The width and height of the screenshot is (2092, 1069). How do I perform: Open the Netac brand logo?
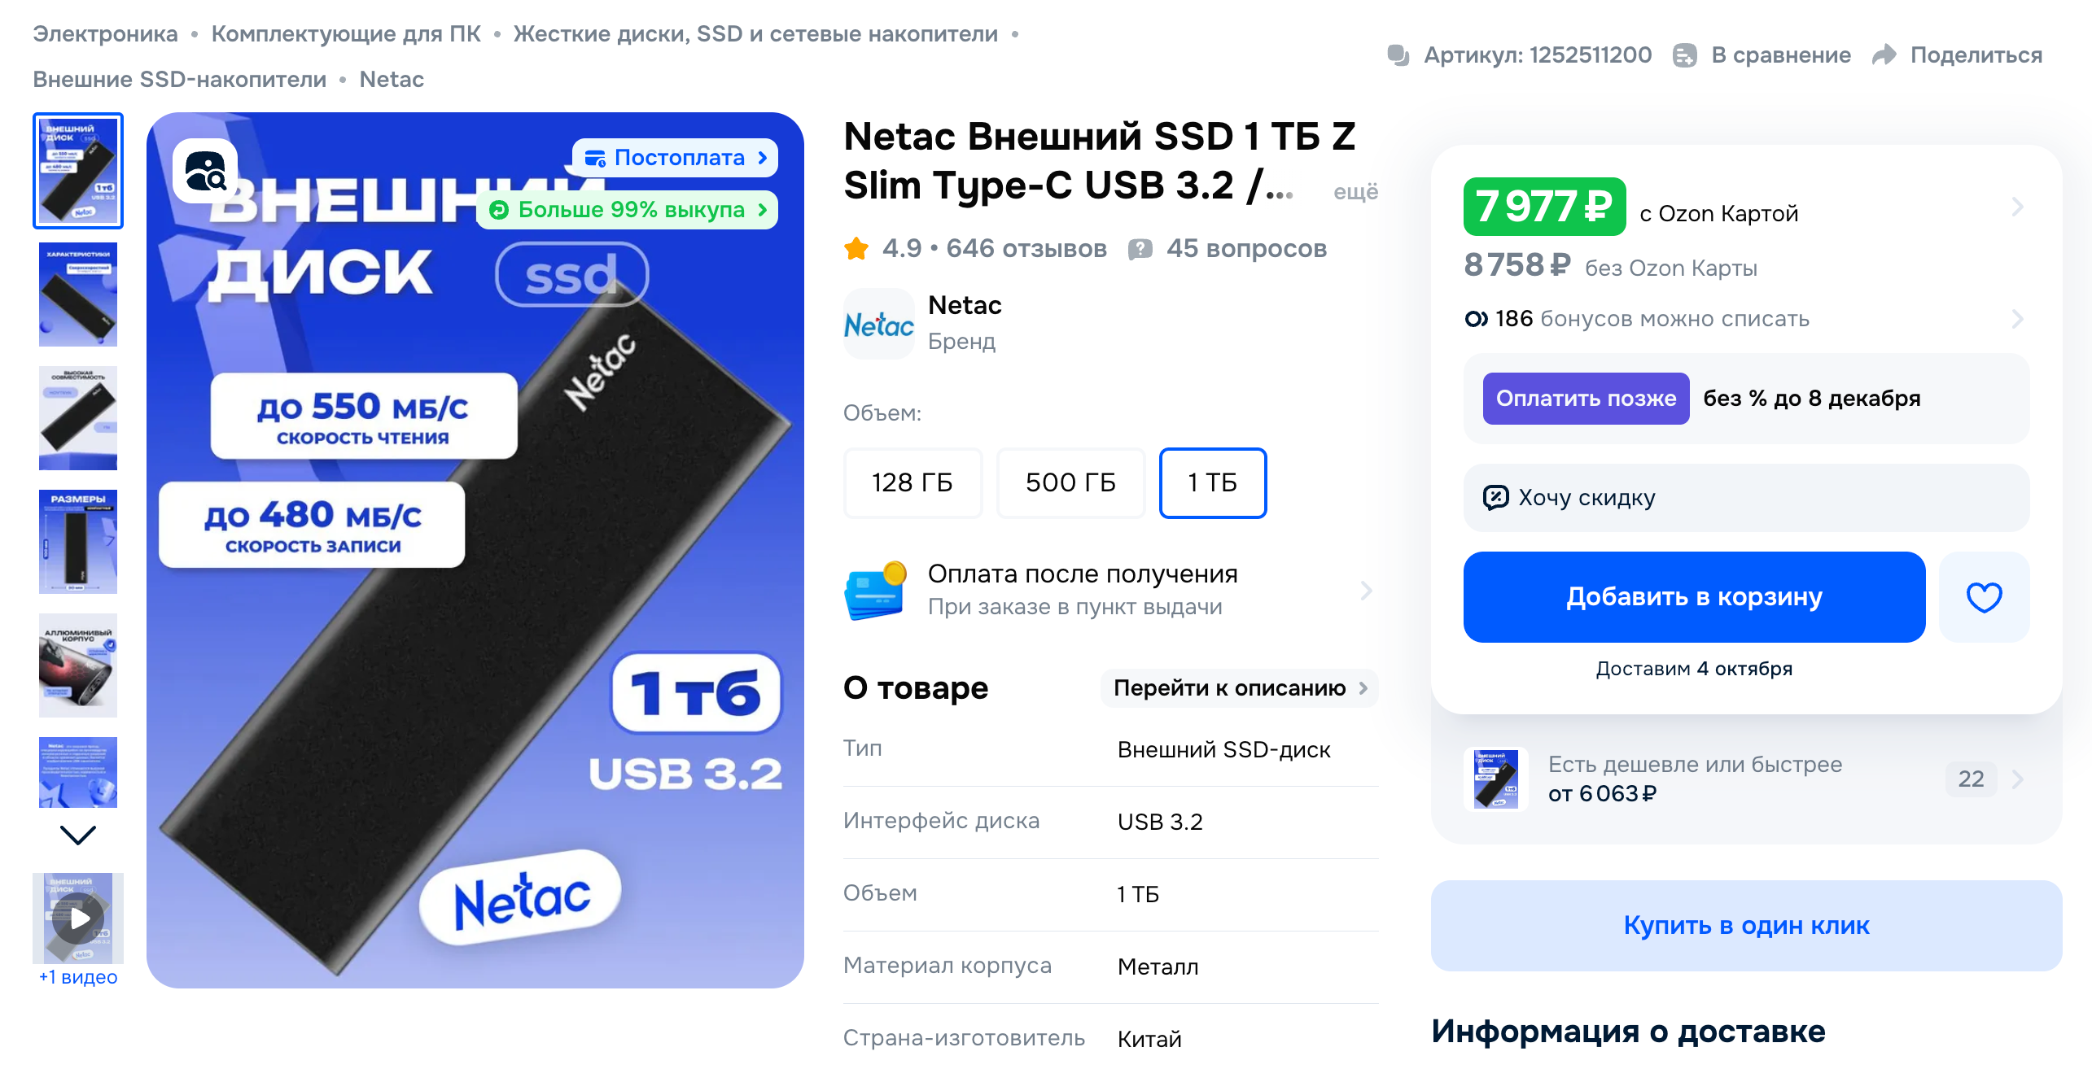(x=879, y=324)
